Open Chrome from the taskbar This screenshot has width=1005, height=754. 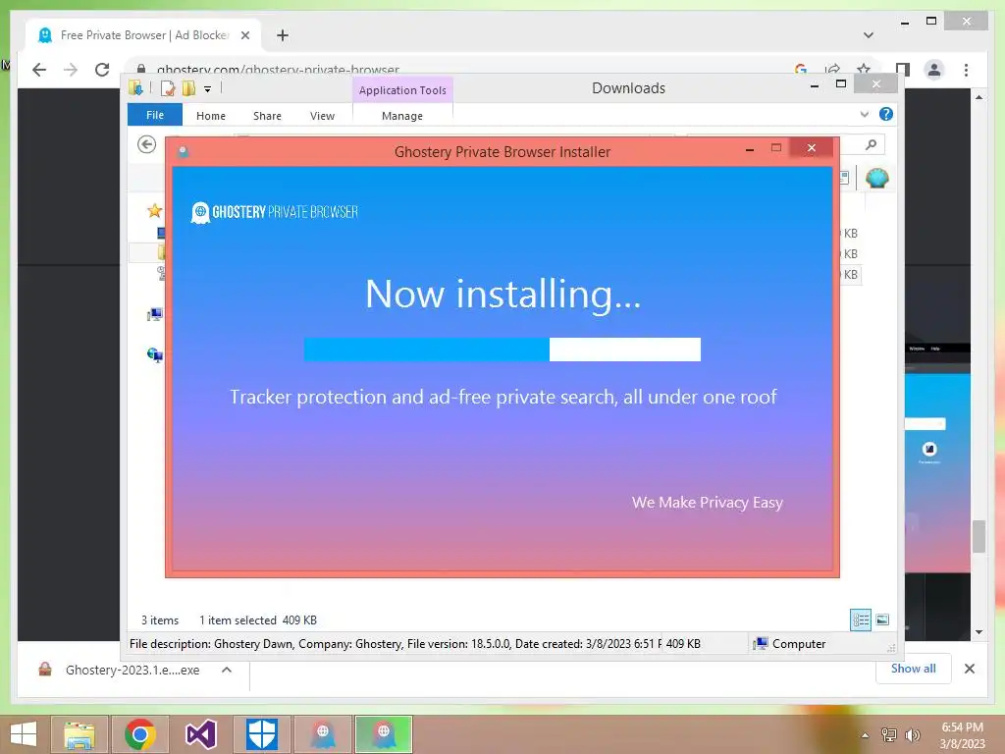click(x=140, y=734)
